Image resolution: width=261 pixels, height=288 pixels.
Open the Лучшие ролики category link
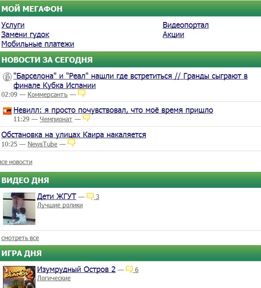[60, 205]
